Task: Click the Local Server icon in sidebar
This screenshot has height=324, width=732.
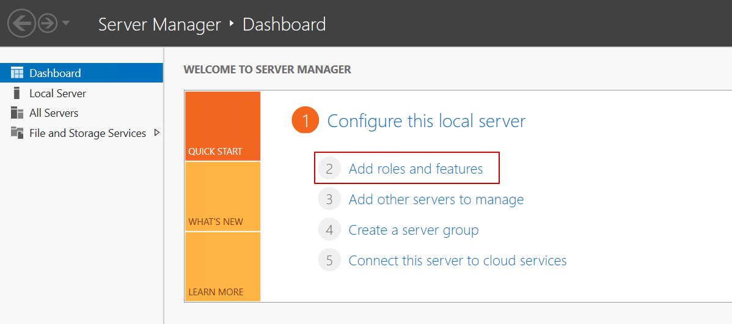Action: [x=17, y=93]
